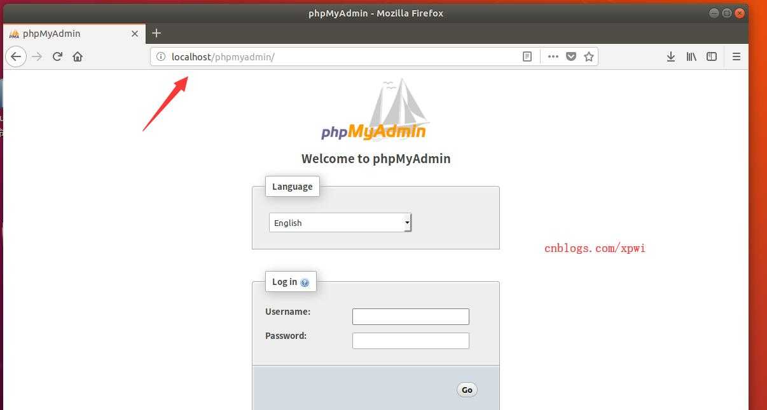Save page to Pocket

(x=571, y=56)
